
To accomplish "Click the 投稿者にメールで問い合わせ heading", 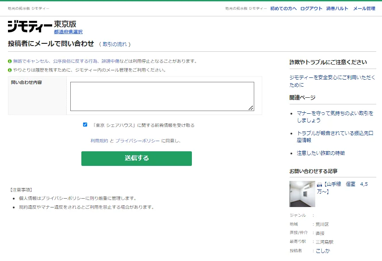I will [51, 44].
